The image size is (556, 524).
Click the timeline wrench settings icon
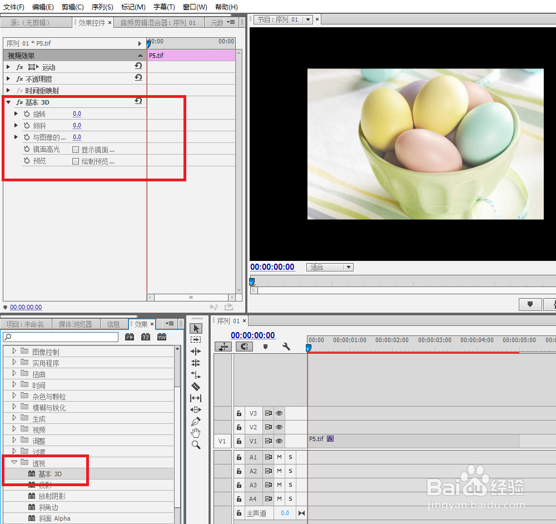[x=286, y=347]
